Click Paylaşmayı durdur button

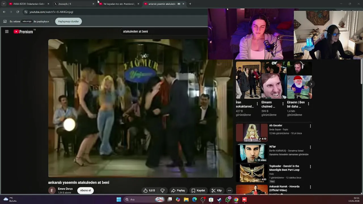pyautogui.click(x=68, y=21)
